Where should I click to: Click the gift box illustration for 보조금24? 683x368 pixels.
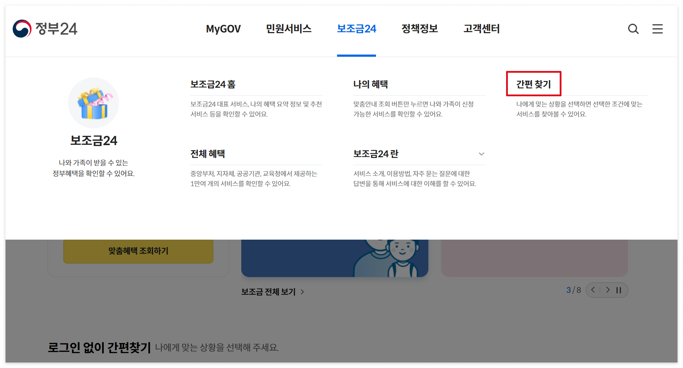93,103
